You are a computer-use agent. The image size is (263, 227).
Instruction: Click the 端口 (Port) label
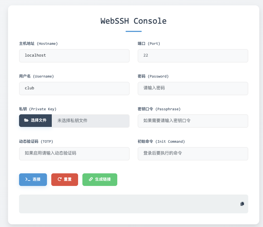click(149, 43)
